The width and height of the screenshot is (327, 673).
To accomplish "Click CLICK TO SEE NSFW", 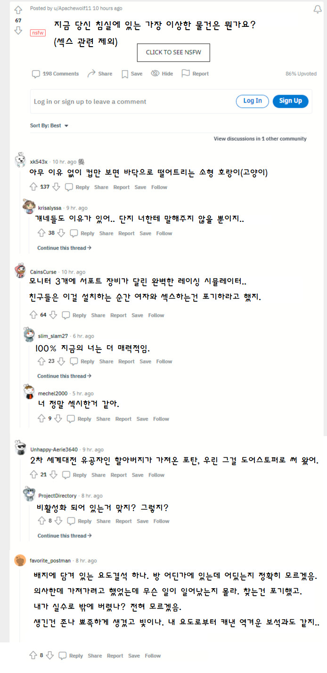I will (173, 53).
